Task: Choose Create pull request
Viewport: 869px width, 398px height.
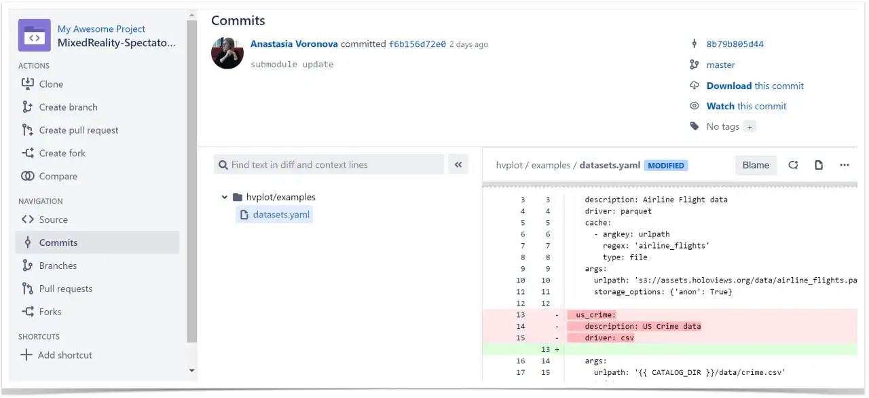Action: 79,130
